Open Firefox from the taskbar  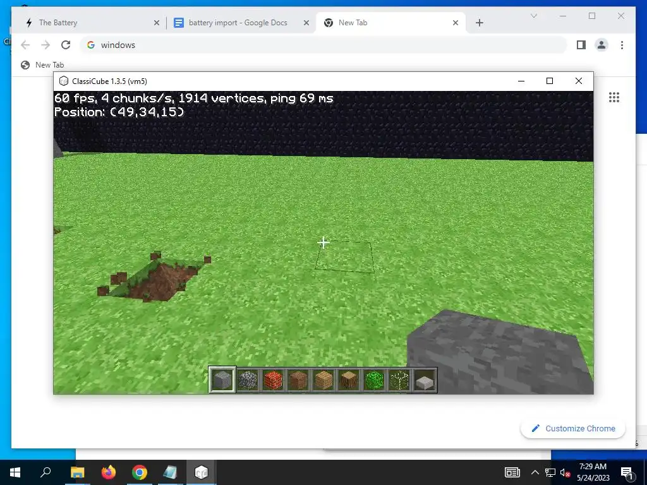(x=109, y=472)
